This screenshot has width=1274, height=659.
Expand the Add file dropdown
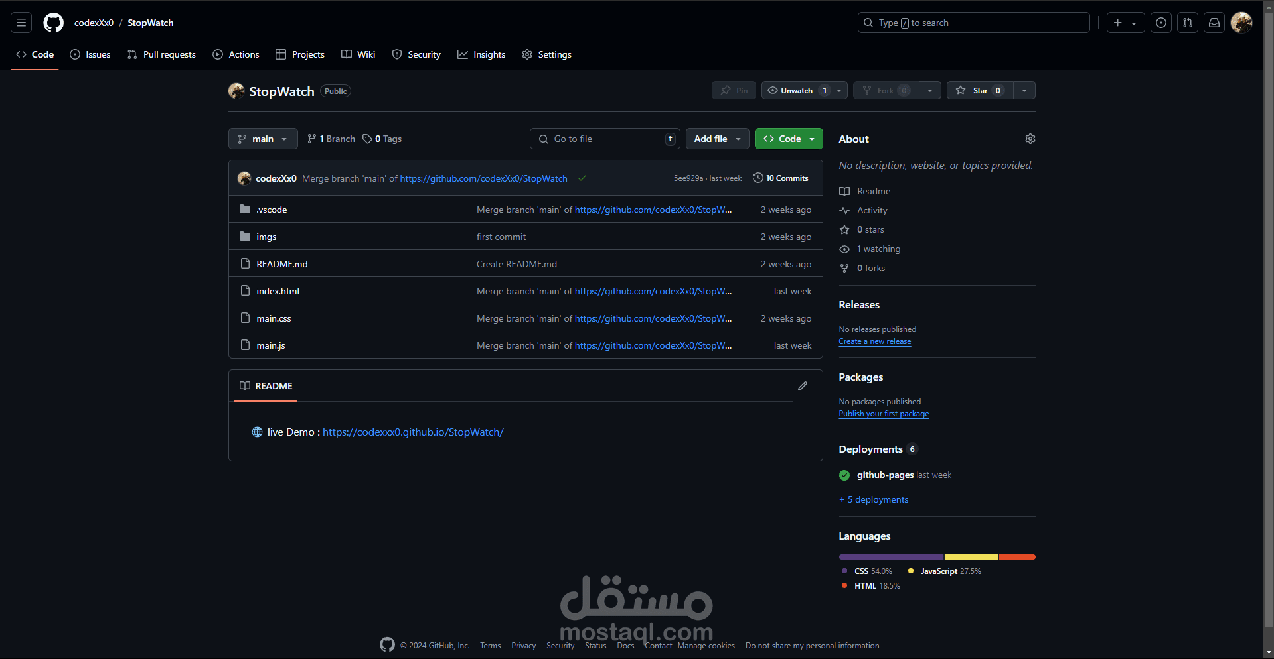click(x=718, y=139)
